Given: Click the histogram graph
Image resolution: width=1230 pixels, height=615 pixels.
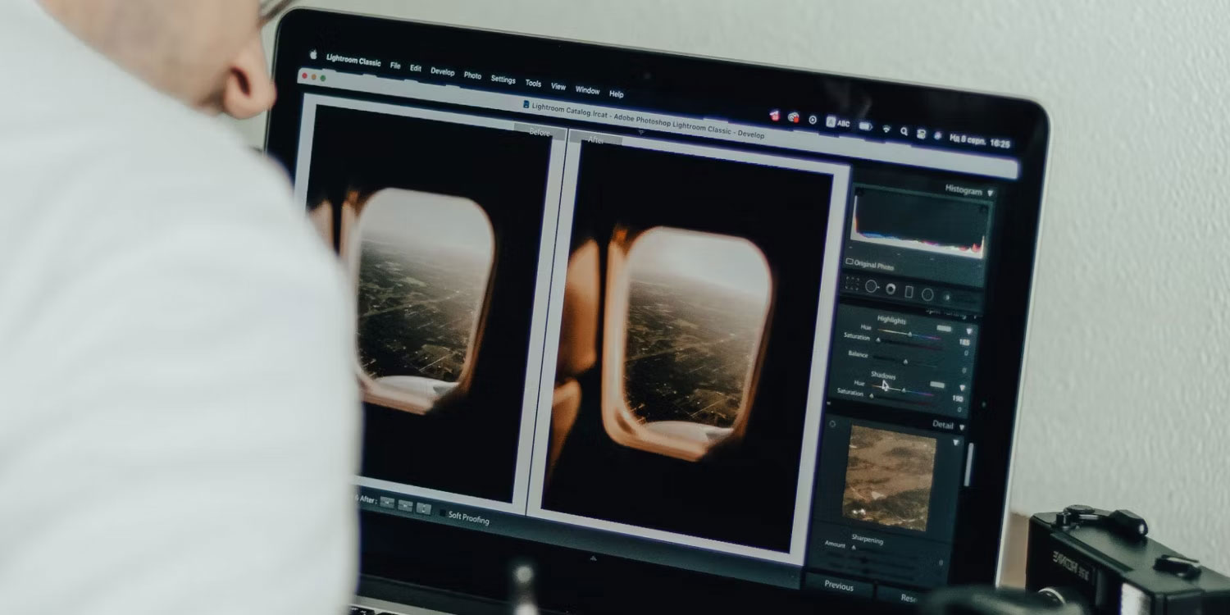Looking at the screenshot, I should coord(918,223).
